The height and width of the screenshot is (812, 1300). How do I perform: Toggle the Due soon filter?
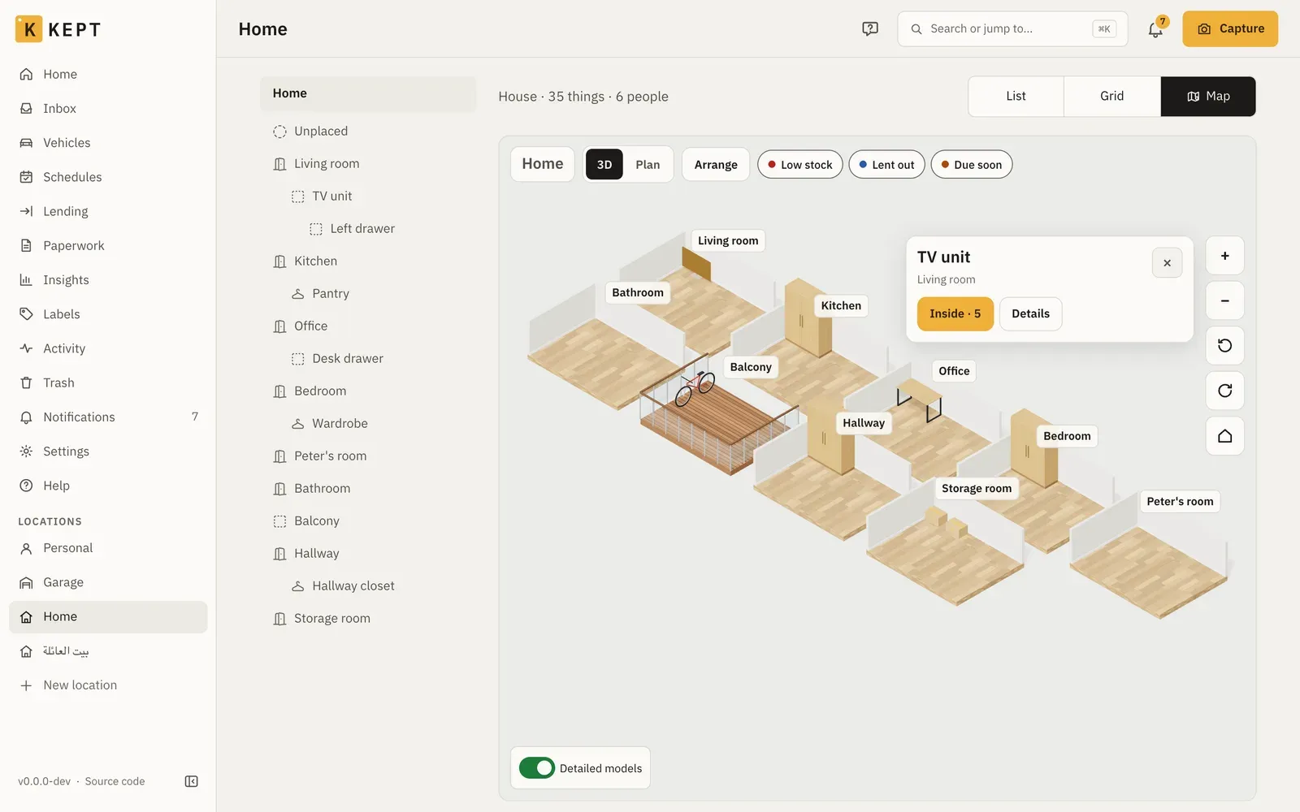coord(971,165)
